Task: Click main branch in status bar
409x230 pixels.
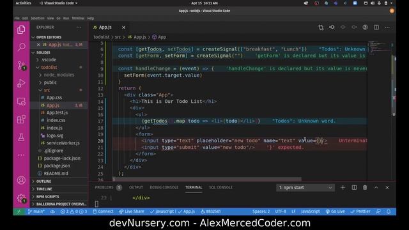Action: [36, 211]
